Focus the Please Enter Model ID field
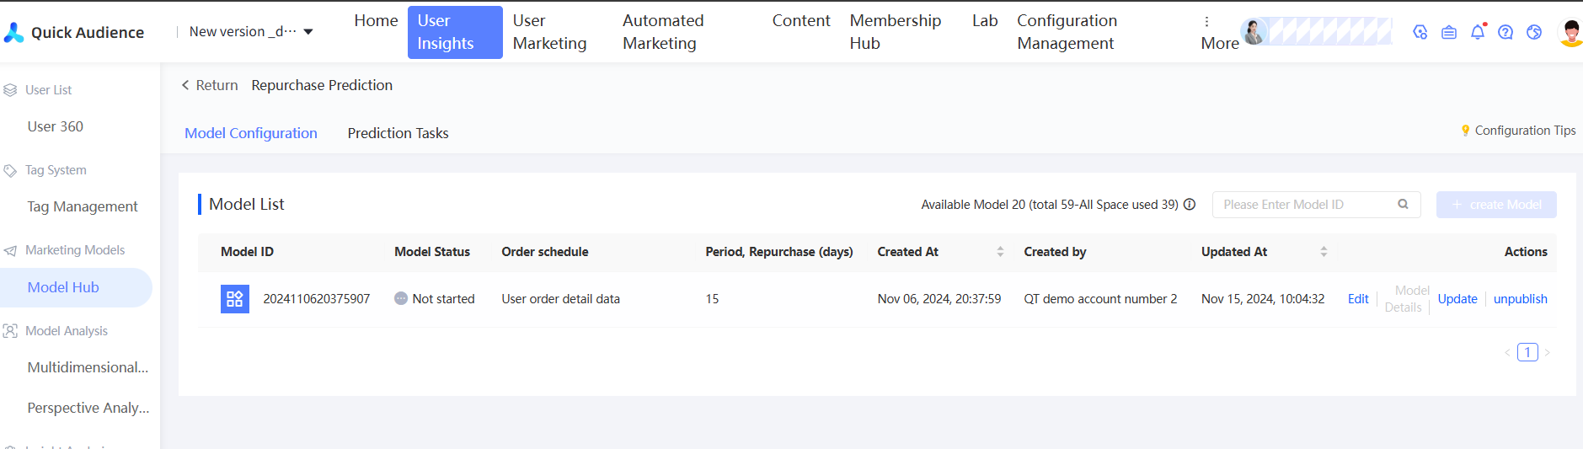The image size is (1583, 449). point(1316,205)
